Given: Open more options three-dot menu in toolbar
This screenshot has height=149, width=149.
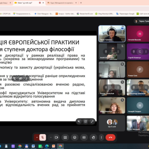Looking at the screenshot, I should [x=101, y=137].
